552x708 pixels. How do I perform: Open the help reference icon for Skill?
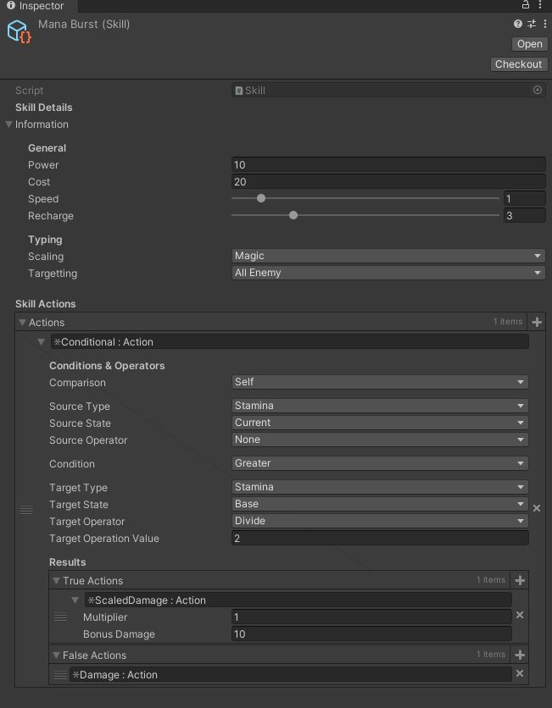coord(518,25)
